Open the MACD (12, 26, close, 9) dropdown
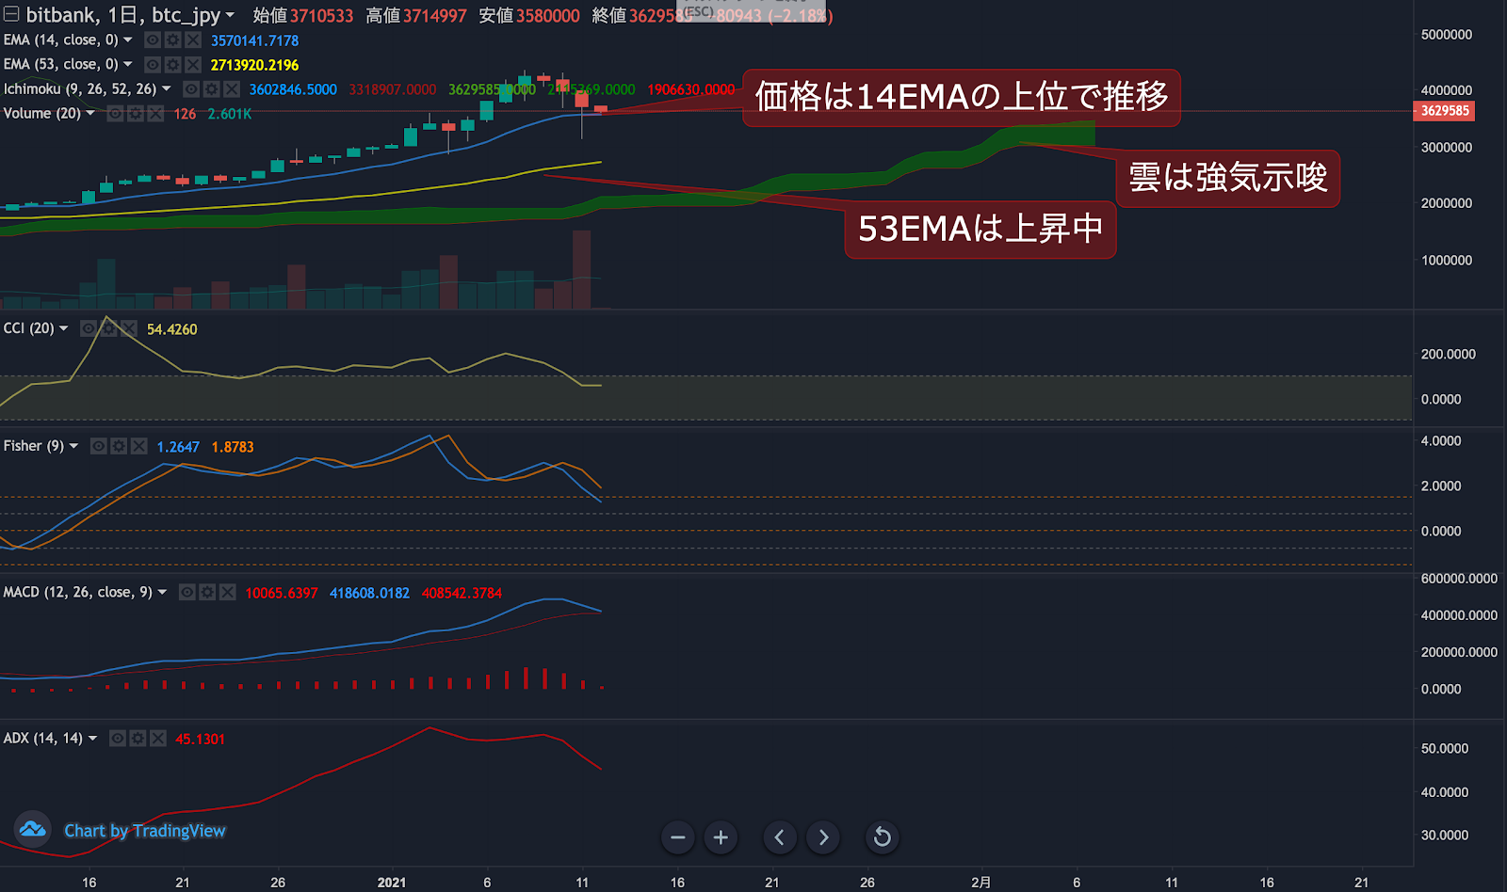Viewport: 1507px width, 892px height. pyautogui.click(x=162, y=592)
